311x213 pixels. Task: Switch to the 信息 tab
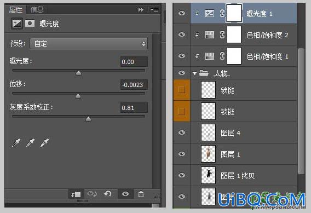click(x=37, y=9)
